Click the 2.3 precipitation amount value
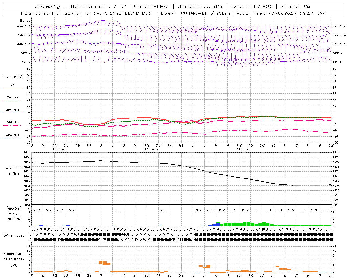This screenshot has width=347, height=278. 233,210
